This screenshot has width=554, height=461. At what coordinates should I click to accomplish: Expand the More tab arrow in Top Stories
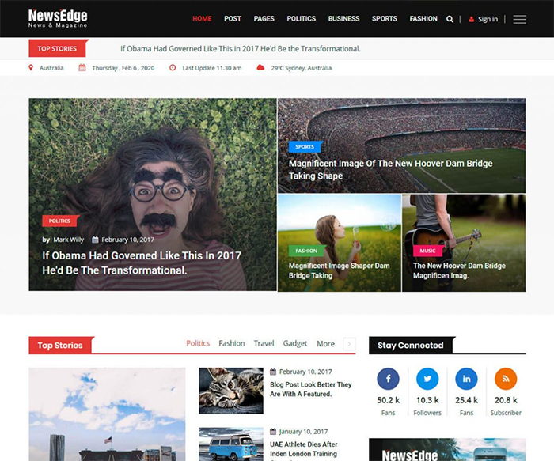coord(350,344)
